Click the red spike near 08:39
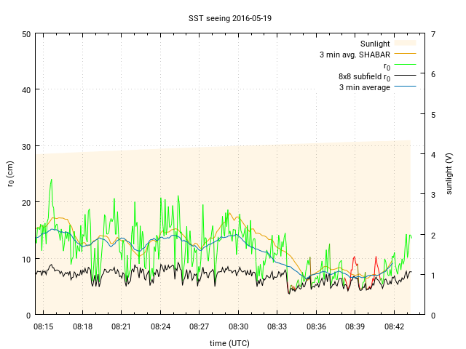This screenshot has height=349, width=466. 354,260
